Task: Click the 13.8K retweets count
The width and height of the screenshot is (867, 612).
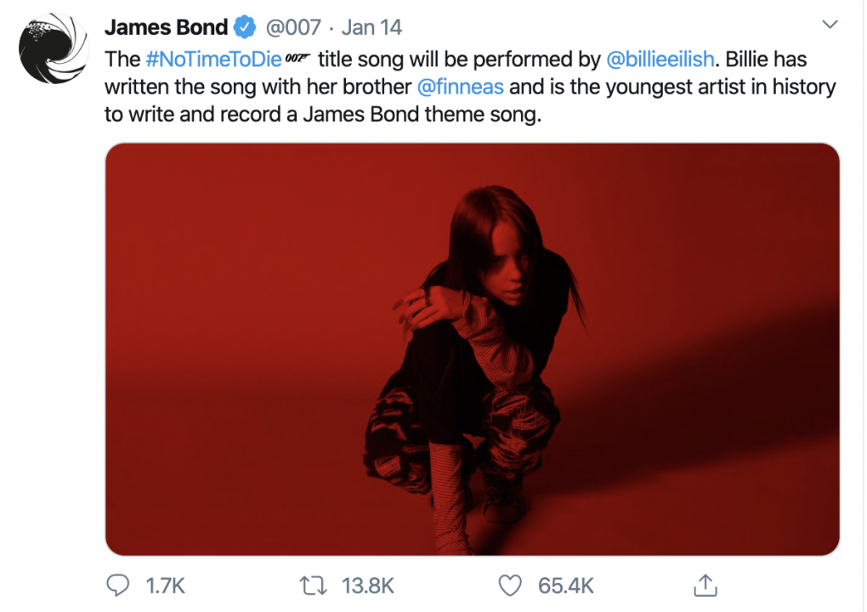Action: tap(368, 586)
